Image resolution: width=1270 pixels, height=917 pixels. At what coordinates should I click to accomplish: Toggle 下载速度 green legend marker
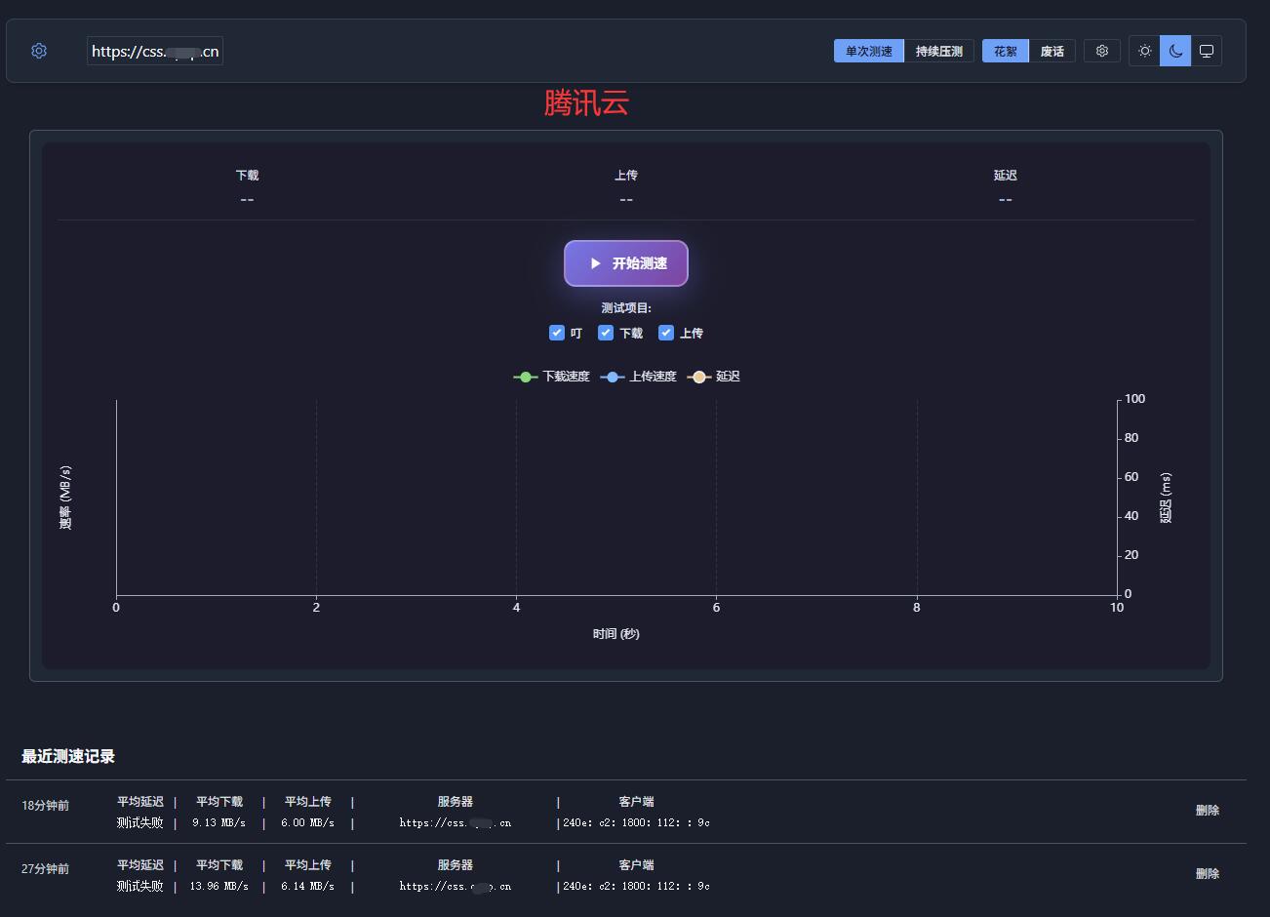pos(526,377)
